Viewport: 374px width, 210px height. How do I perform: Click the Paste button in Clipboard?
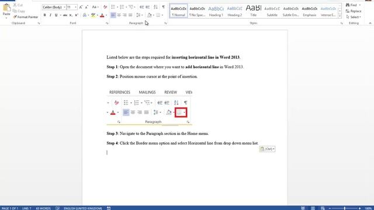[6, 9]
